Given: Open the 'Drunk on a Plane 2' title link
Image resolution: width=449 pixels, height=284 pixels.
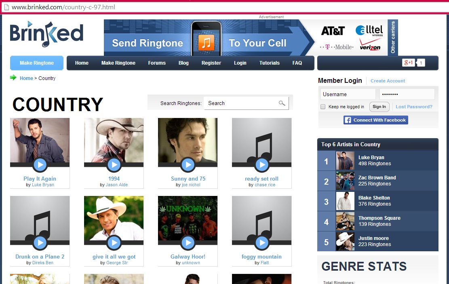Looking at the screenshot, I should coord(40,257).
